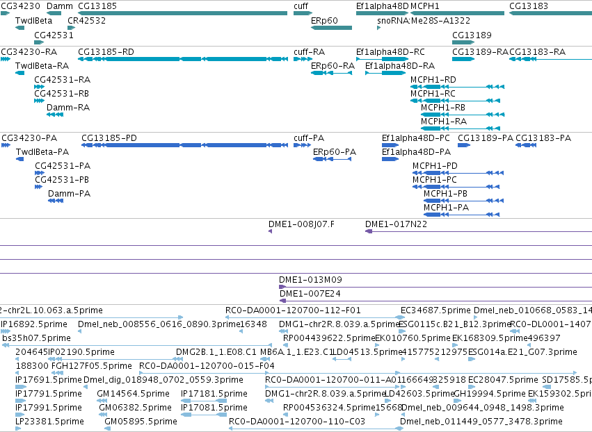Select transcript Ef1alpha48D-RC
This screenshot has width=592, height=432.
pos(390,52)
